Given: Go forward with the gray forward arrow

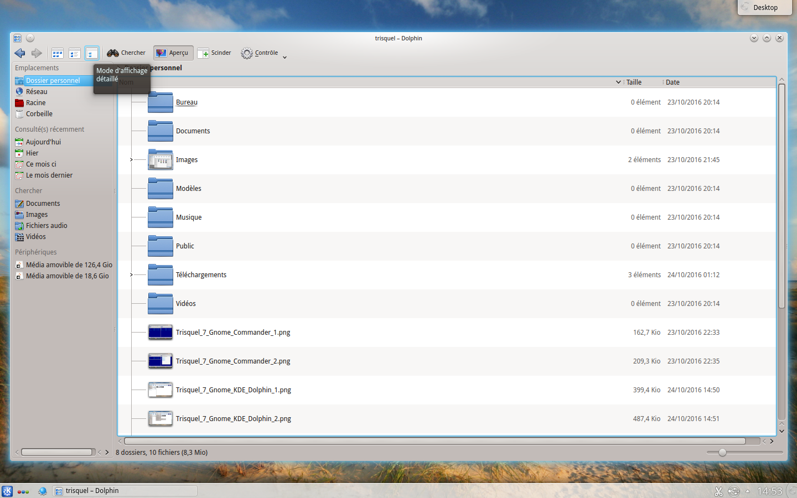Looking at the screenshot, I should coord(37,53).
